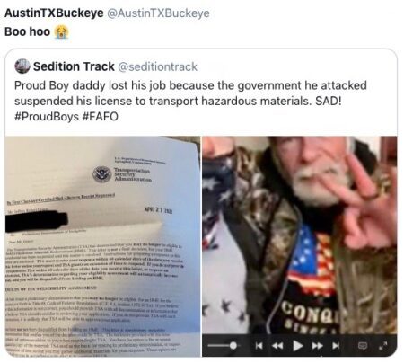Click the Sedition Track display name

point(74,66)
